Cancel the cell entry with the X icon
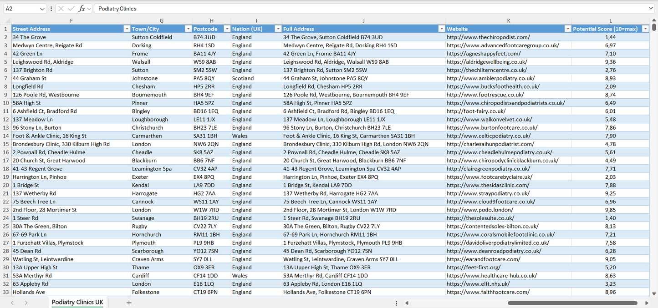 click(x=61, y=8)
